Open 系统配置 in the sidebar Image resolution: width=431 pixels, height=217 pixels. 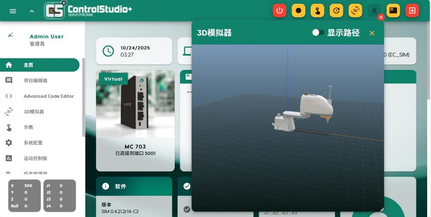tap(33, 143)
